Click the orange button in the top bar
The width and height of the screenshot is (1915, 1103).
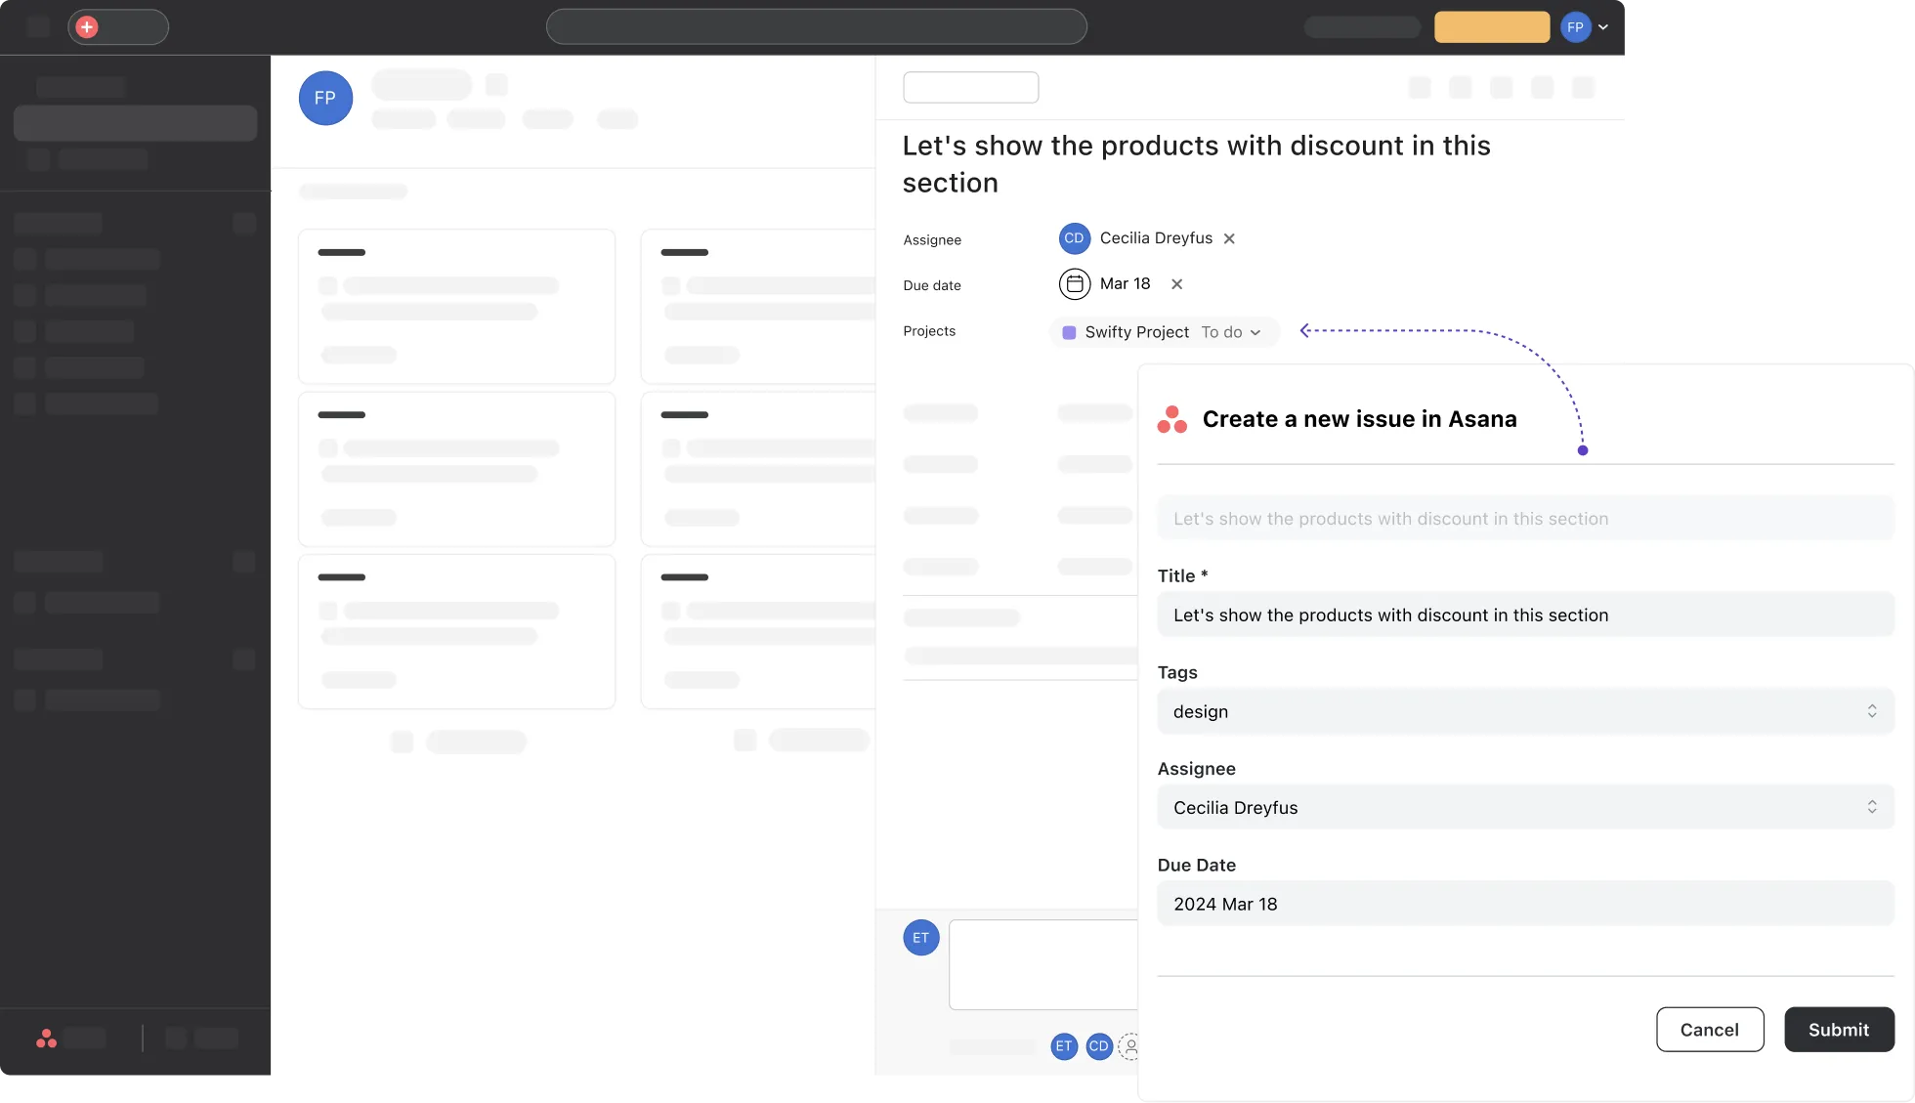pyautogui.click(x=1491, y=26)
